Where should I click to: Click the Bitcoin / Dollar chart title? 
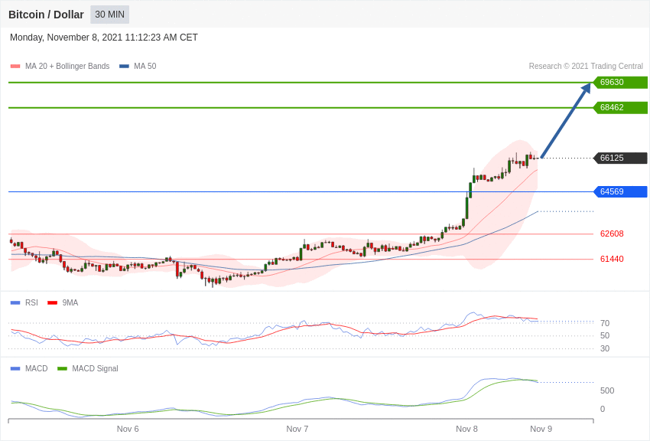click(x=46, y=15)
